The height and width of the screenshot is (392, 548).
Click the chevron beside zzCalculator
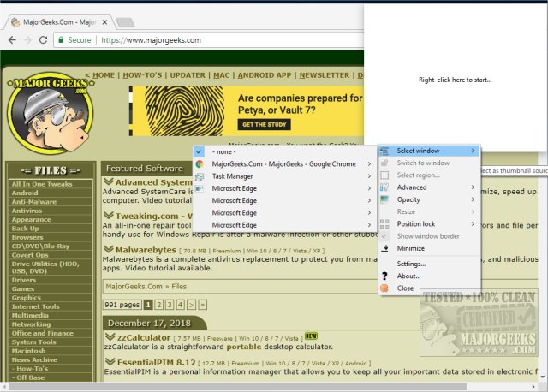tap(110, 336)
